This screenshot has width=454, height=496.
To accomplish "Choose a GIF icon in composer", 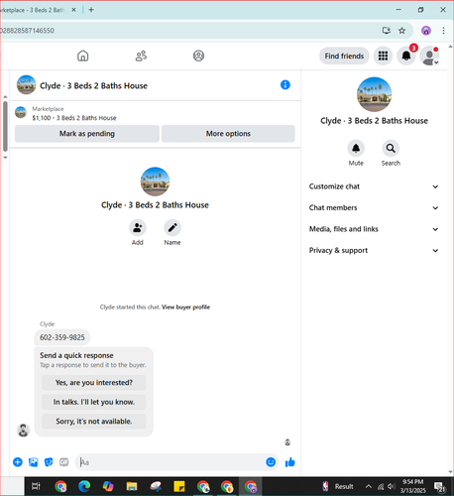I will click(64, 462).
